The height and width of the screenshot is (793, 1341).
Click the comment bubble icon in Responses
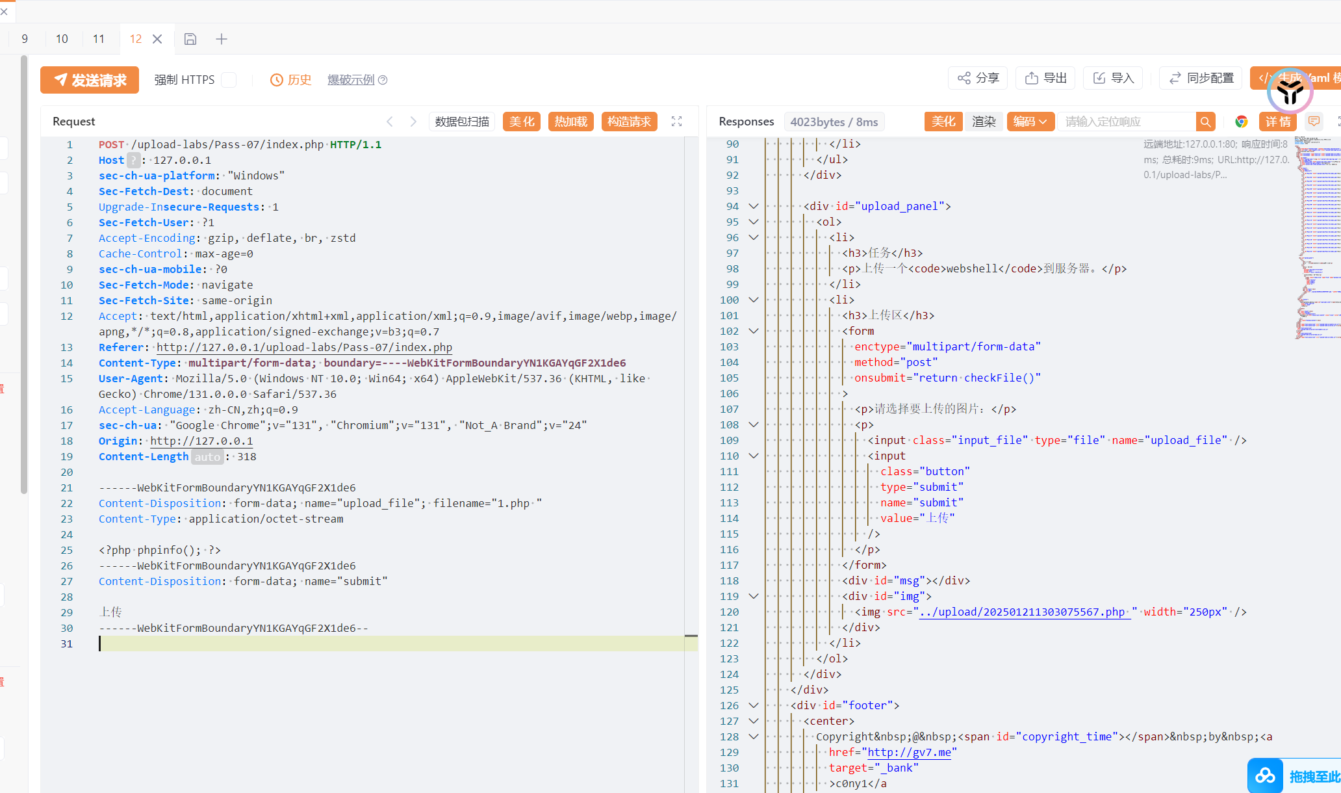(x=1314, y=122)
